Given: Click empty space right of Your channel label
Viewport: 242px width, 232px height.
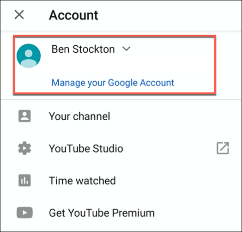Looking at the screenshot, I should [x=175, y=116].
